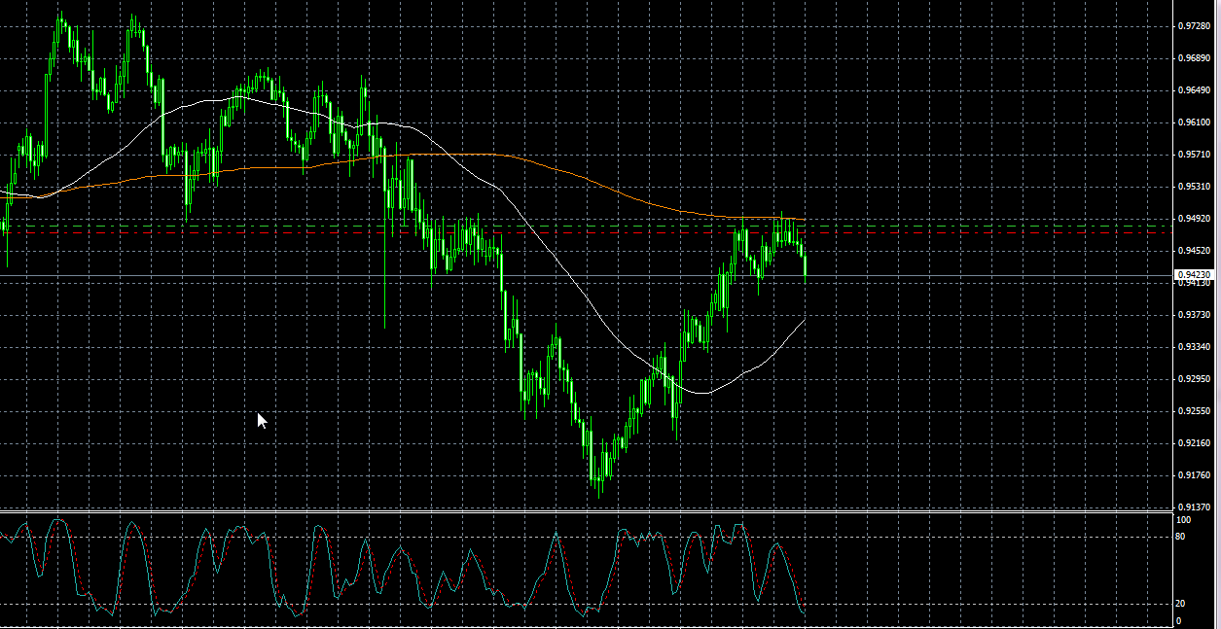The height and width of the screenshot is (629, 1221).
Task: Click the 0.94520 price axis label
Action: tap(1195, 251)
